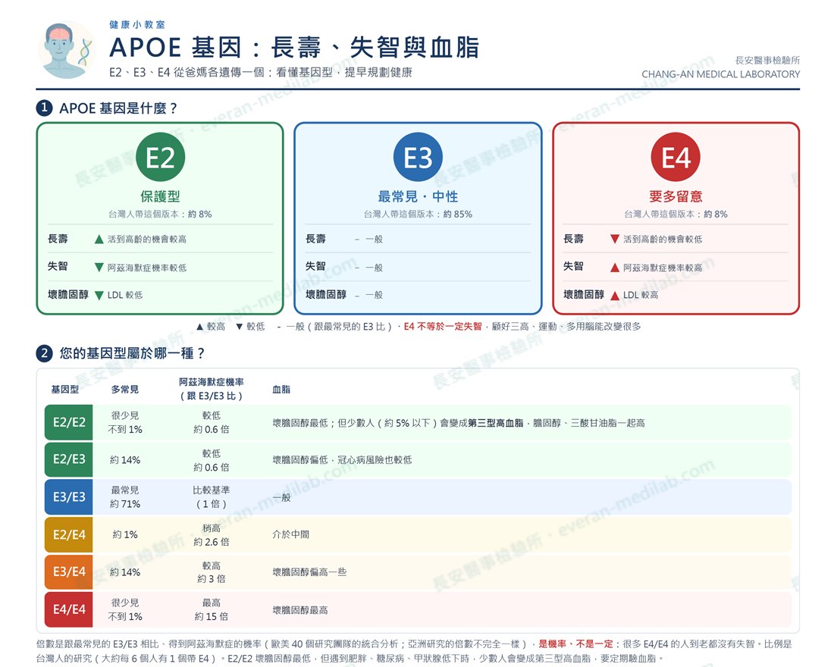Select the E2/E3 genotype label
Viewport: 834px width, 667px height.
(68, 459)
